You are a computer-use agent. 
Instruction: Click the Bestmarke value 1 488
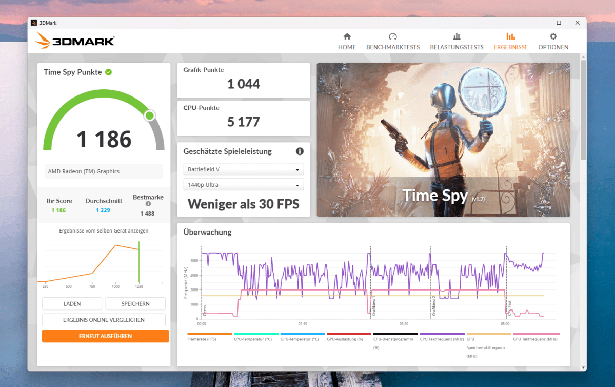[148, 214]
